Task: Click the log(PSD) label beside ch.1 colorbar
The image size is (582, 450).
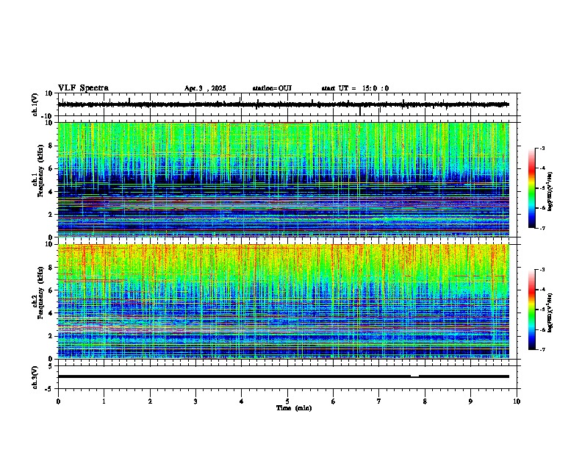Action: pyautogui.click(x=550, y=192)
